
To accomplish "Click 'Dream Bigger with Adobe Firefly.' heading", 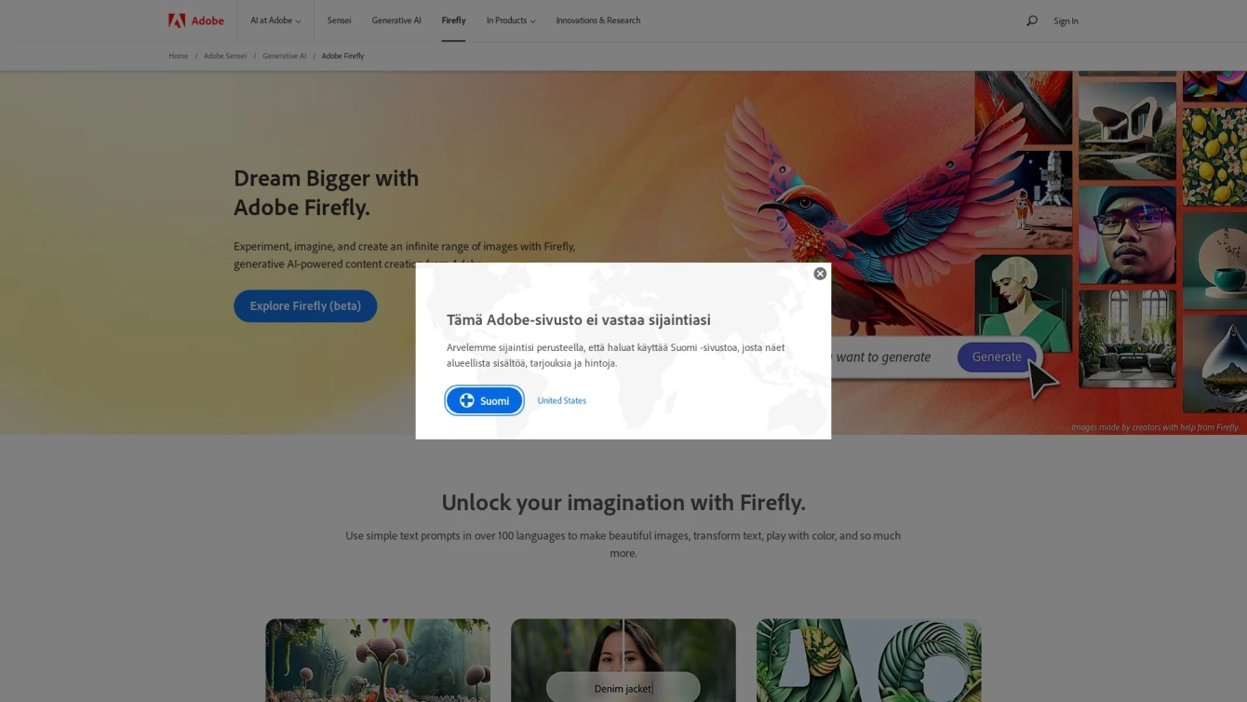I will pyautogui.click(x=327, y=192).
